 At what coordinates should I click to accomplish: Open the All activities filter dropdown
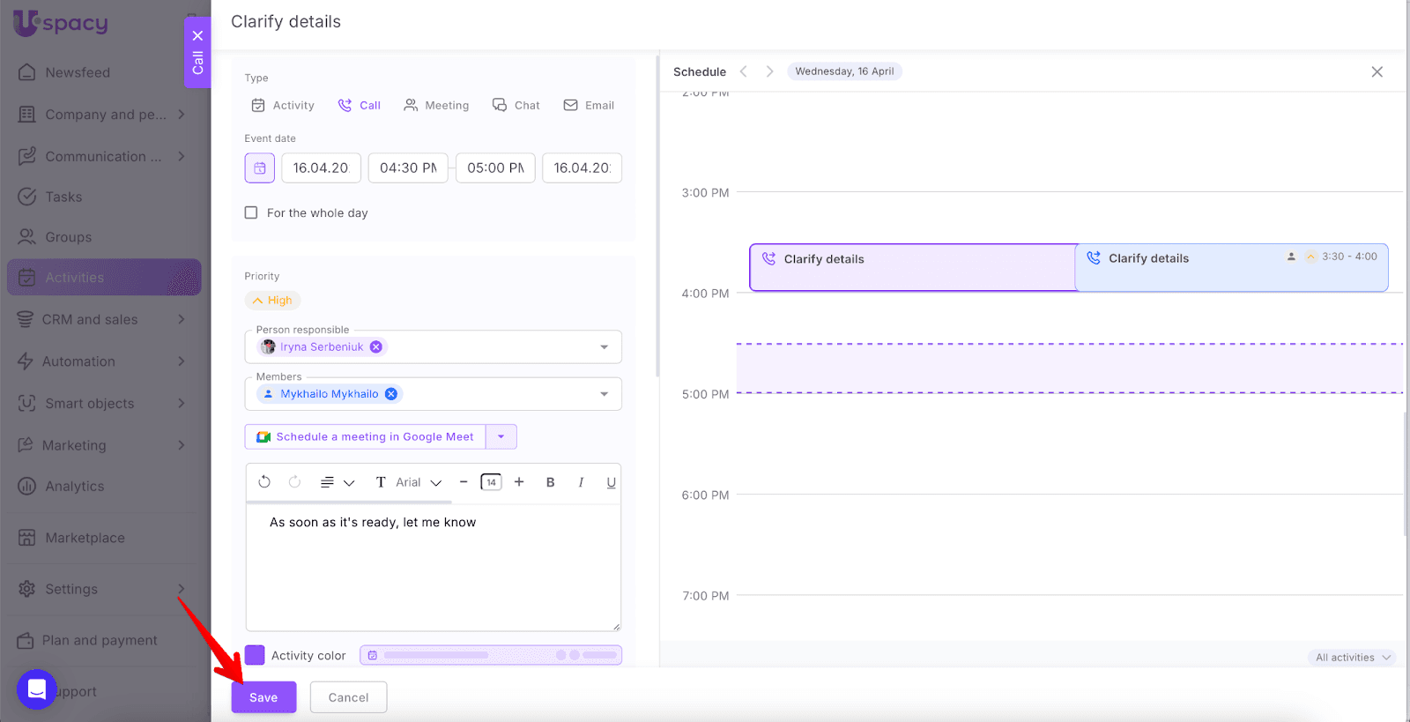click(x=1352, y=658)
